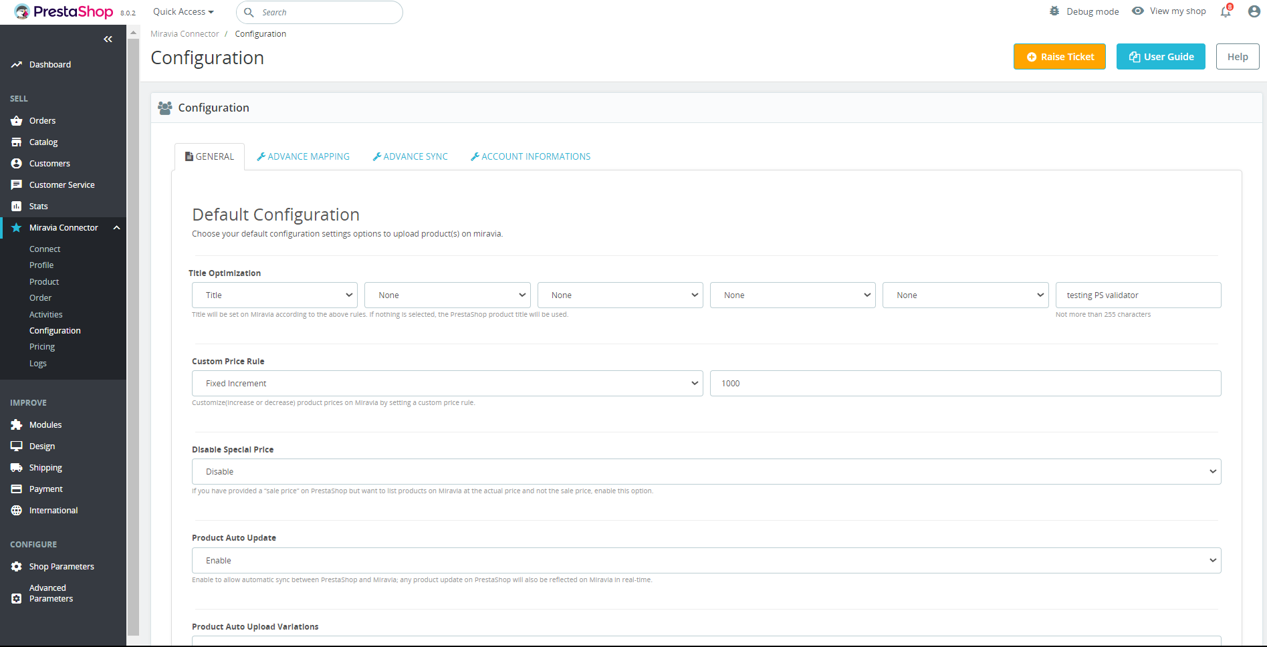Click the Customer Service chat icon
This screenshot has height=647, width=1267.
(17, 185)
